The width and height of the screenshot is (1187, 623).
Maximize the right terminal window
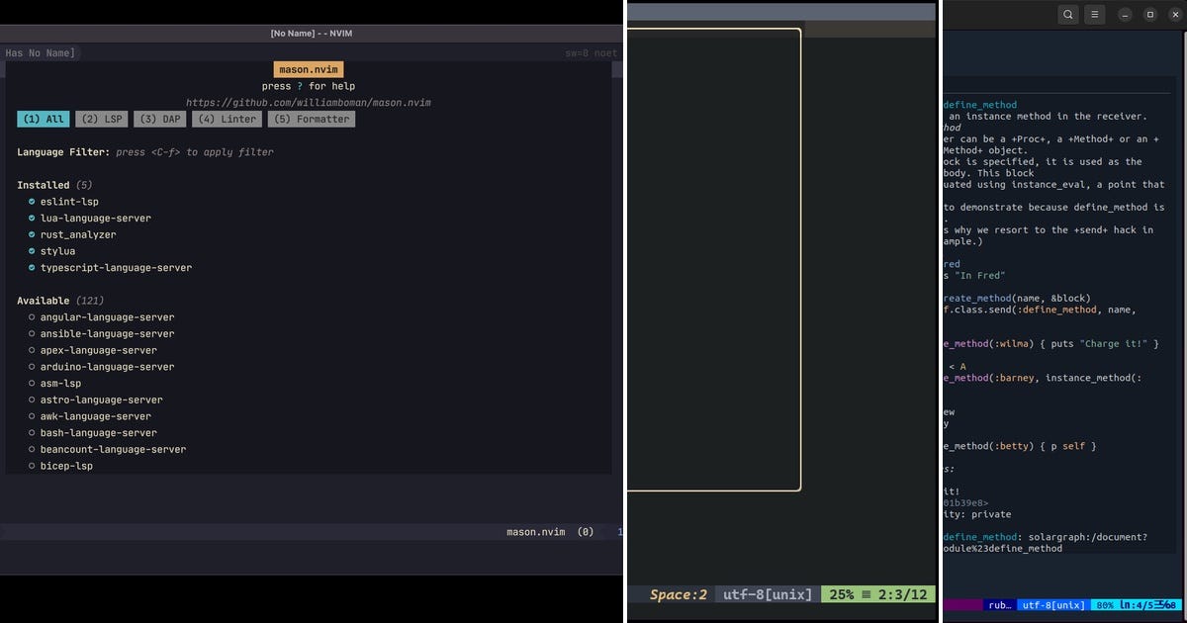point(1149,15)
